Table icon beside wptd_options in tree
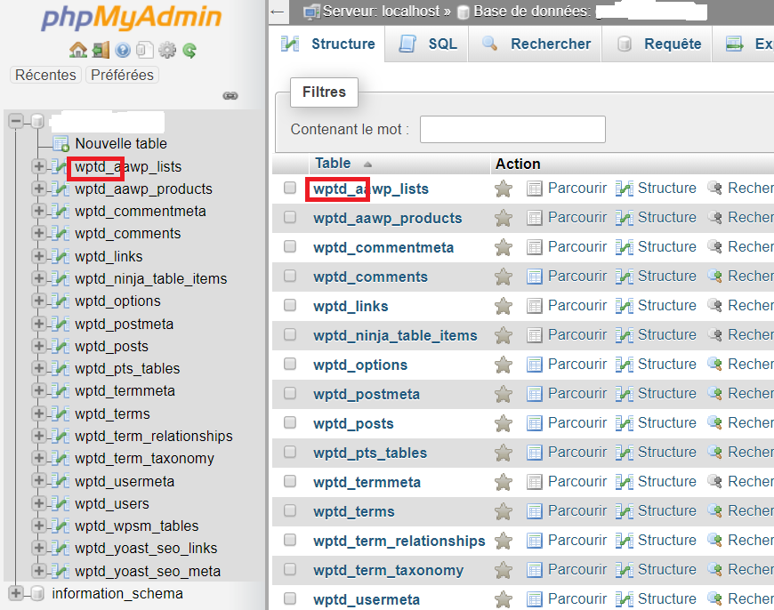 pos(60,301)
